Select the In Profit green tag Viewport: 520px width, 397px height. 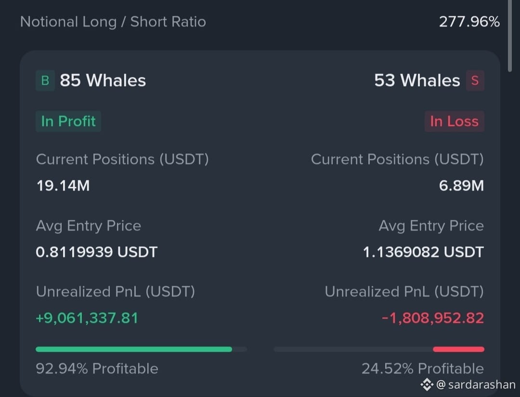pos(68,121)
